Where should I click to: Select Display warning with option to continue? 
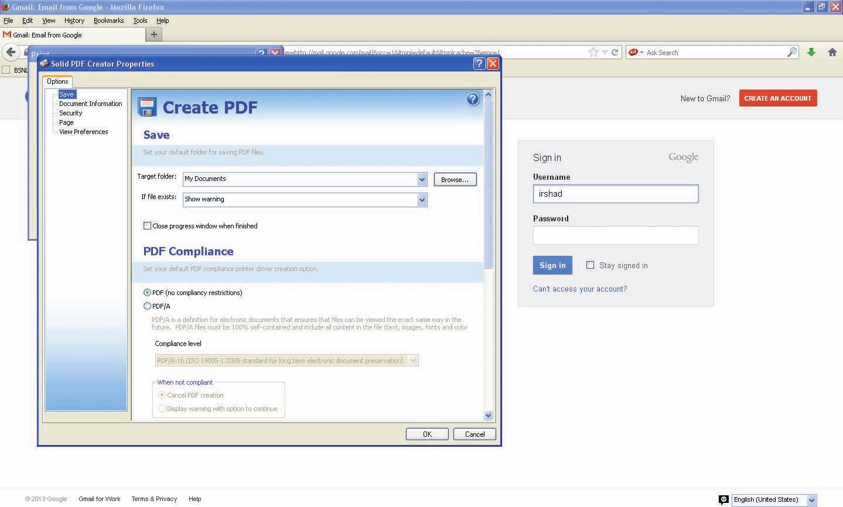[162, 408]
